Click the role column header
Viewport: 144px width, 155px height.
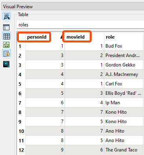pyautogui.click(x=110, y=37)
